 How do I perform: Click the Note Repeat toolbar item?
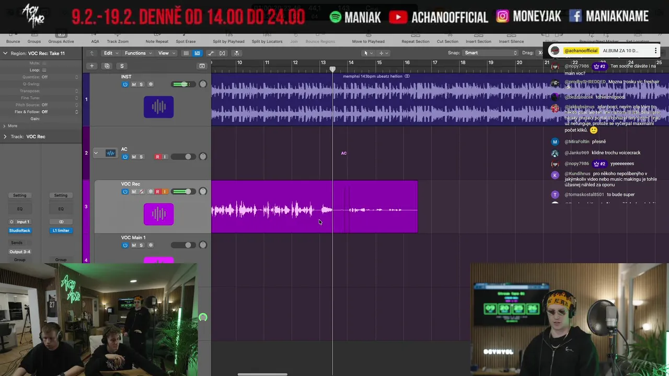pos(157,41)
